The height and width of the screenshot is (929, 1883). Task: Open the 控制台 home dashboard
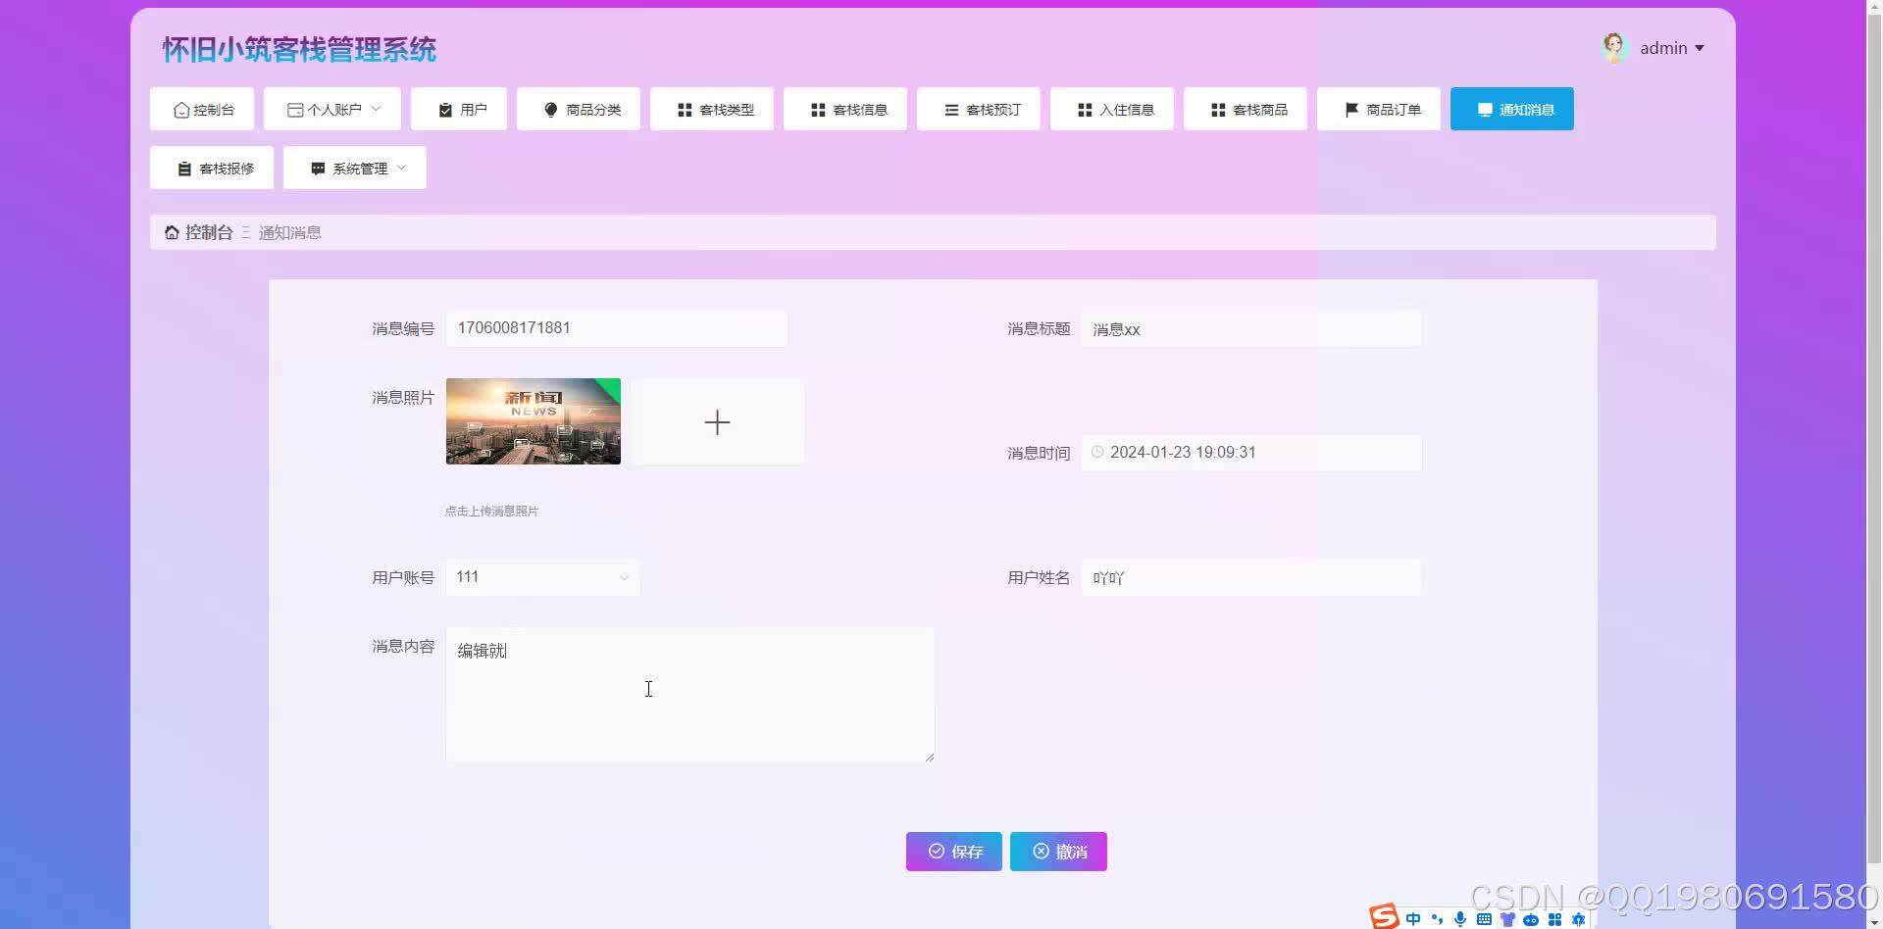[201, 109]
